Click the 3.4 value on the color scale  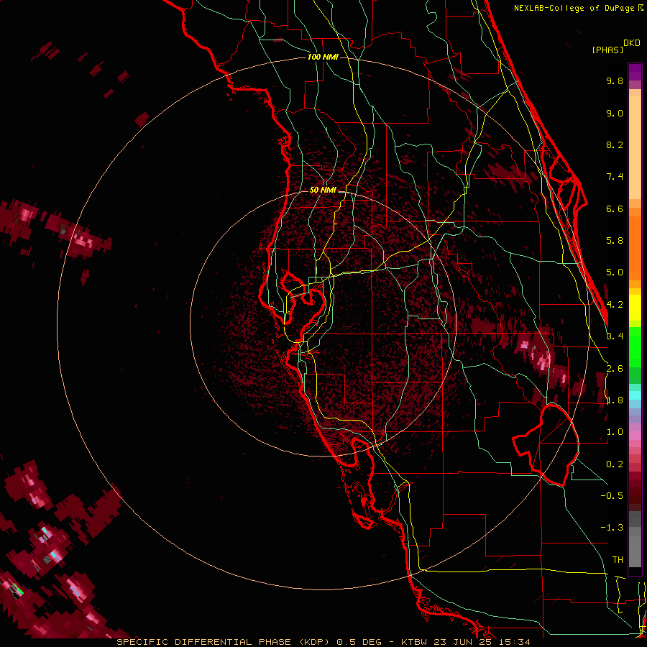coord(615,336)
